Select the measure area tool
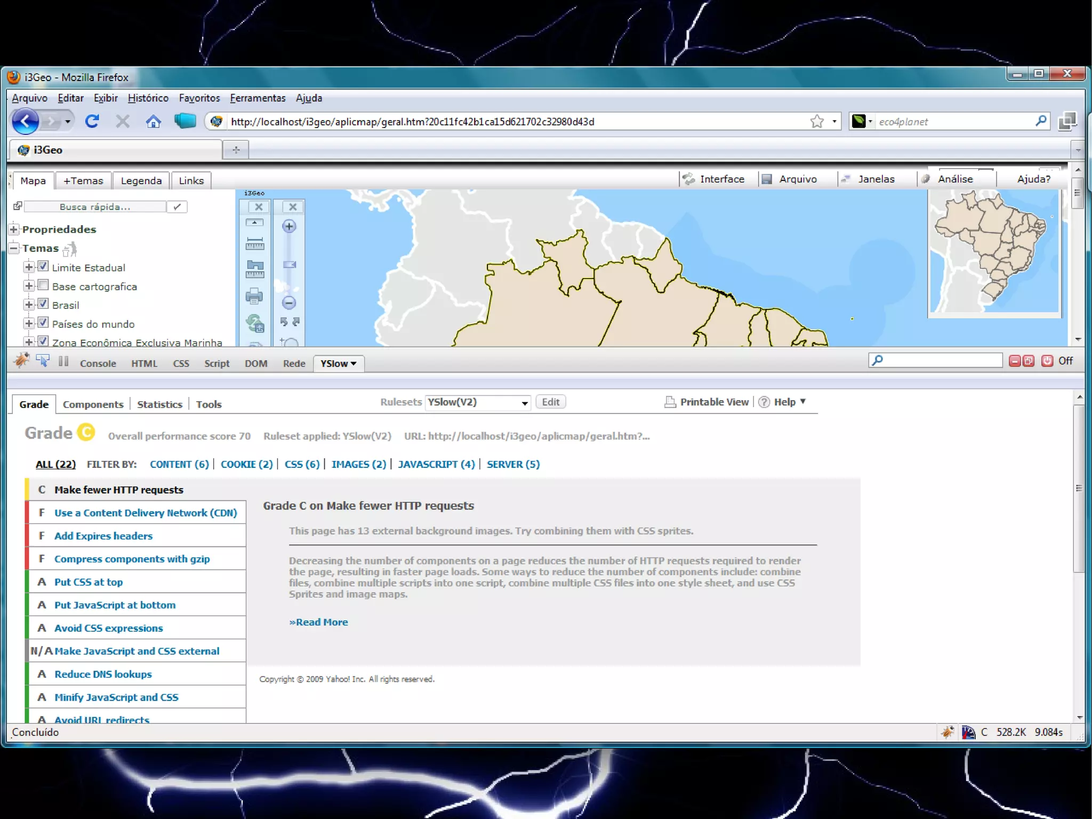1092x819 pixels. point(254,269)
